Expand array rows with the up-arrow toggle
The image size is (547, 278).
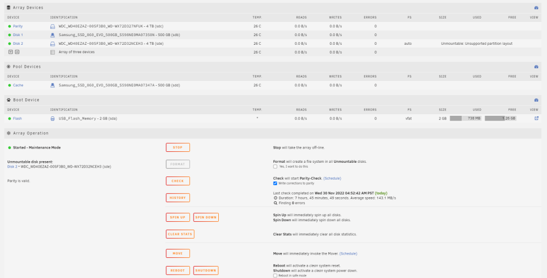pyautogui.click(x=17, y=52)
